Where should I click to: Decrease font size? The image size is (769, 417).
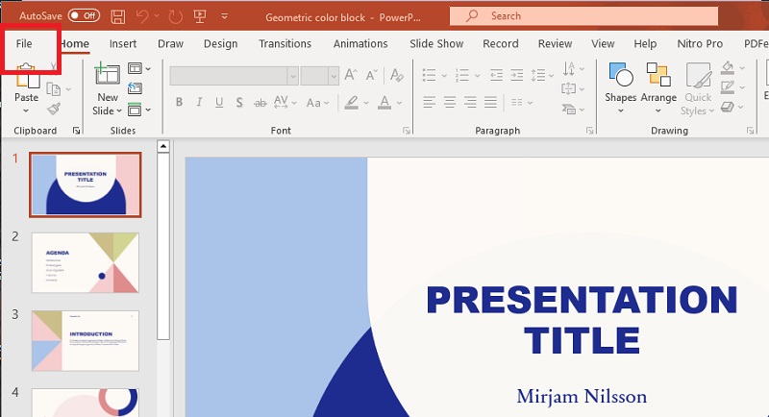[x=371, y=75]
